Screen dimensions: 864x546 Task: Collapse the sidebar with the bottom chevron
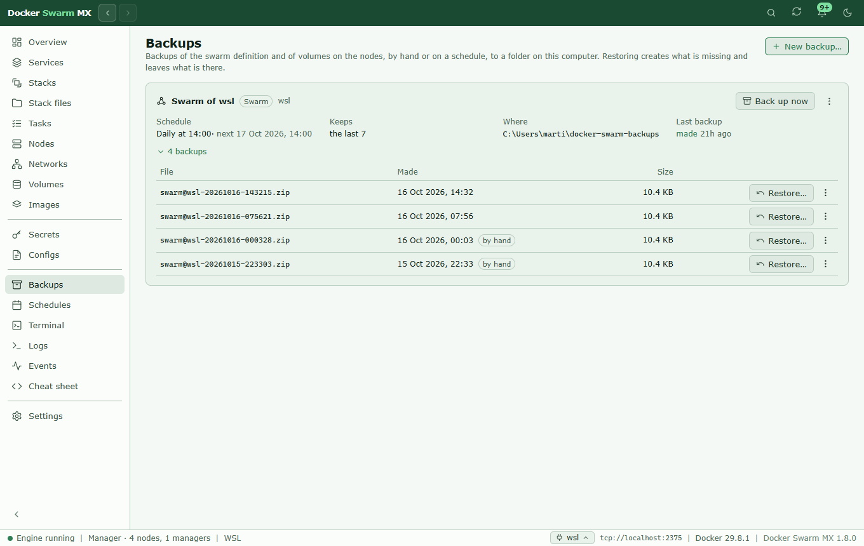tap(17, 514)
